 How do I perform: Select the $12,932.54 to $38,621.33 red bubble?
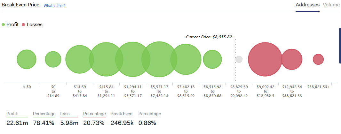(292, 59)
